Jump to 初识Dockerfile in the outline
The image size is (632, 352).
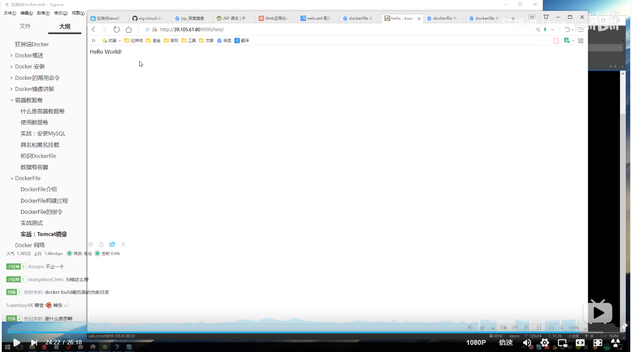tap(38, 156)
